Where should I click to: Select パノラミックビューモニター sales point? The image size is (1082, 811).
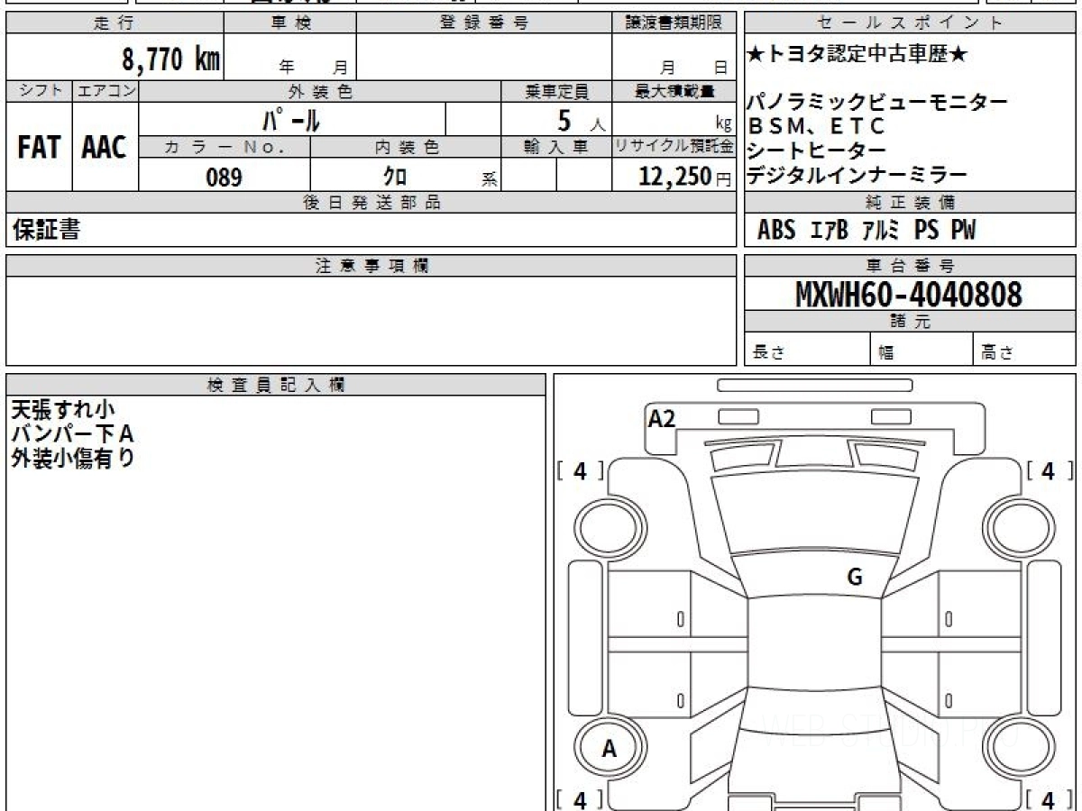click(x=876, y=102)
